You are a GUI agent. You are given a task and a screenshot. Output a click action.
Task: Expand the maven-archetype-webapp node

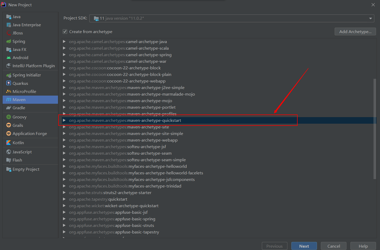tap(64, 140)
